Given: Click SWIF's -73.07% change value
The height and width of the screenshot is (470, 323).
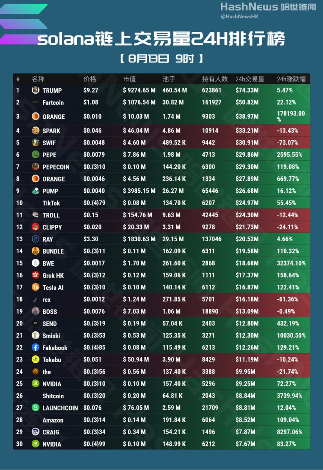Looking at the screenshot, I should tap(287, 143).
